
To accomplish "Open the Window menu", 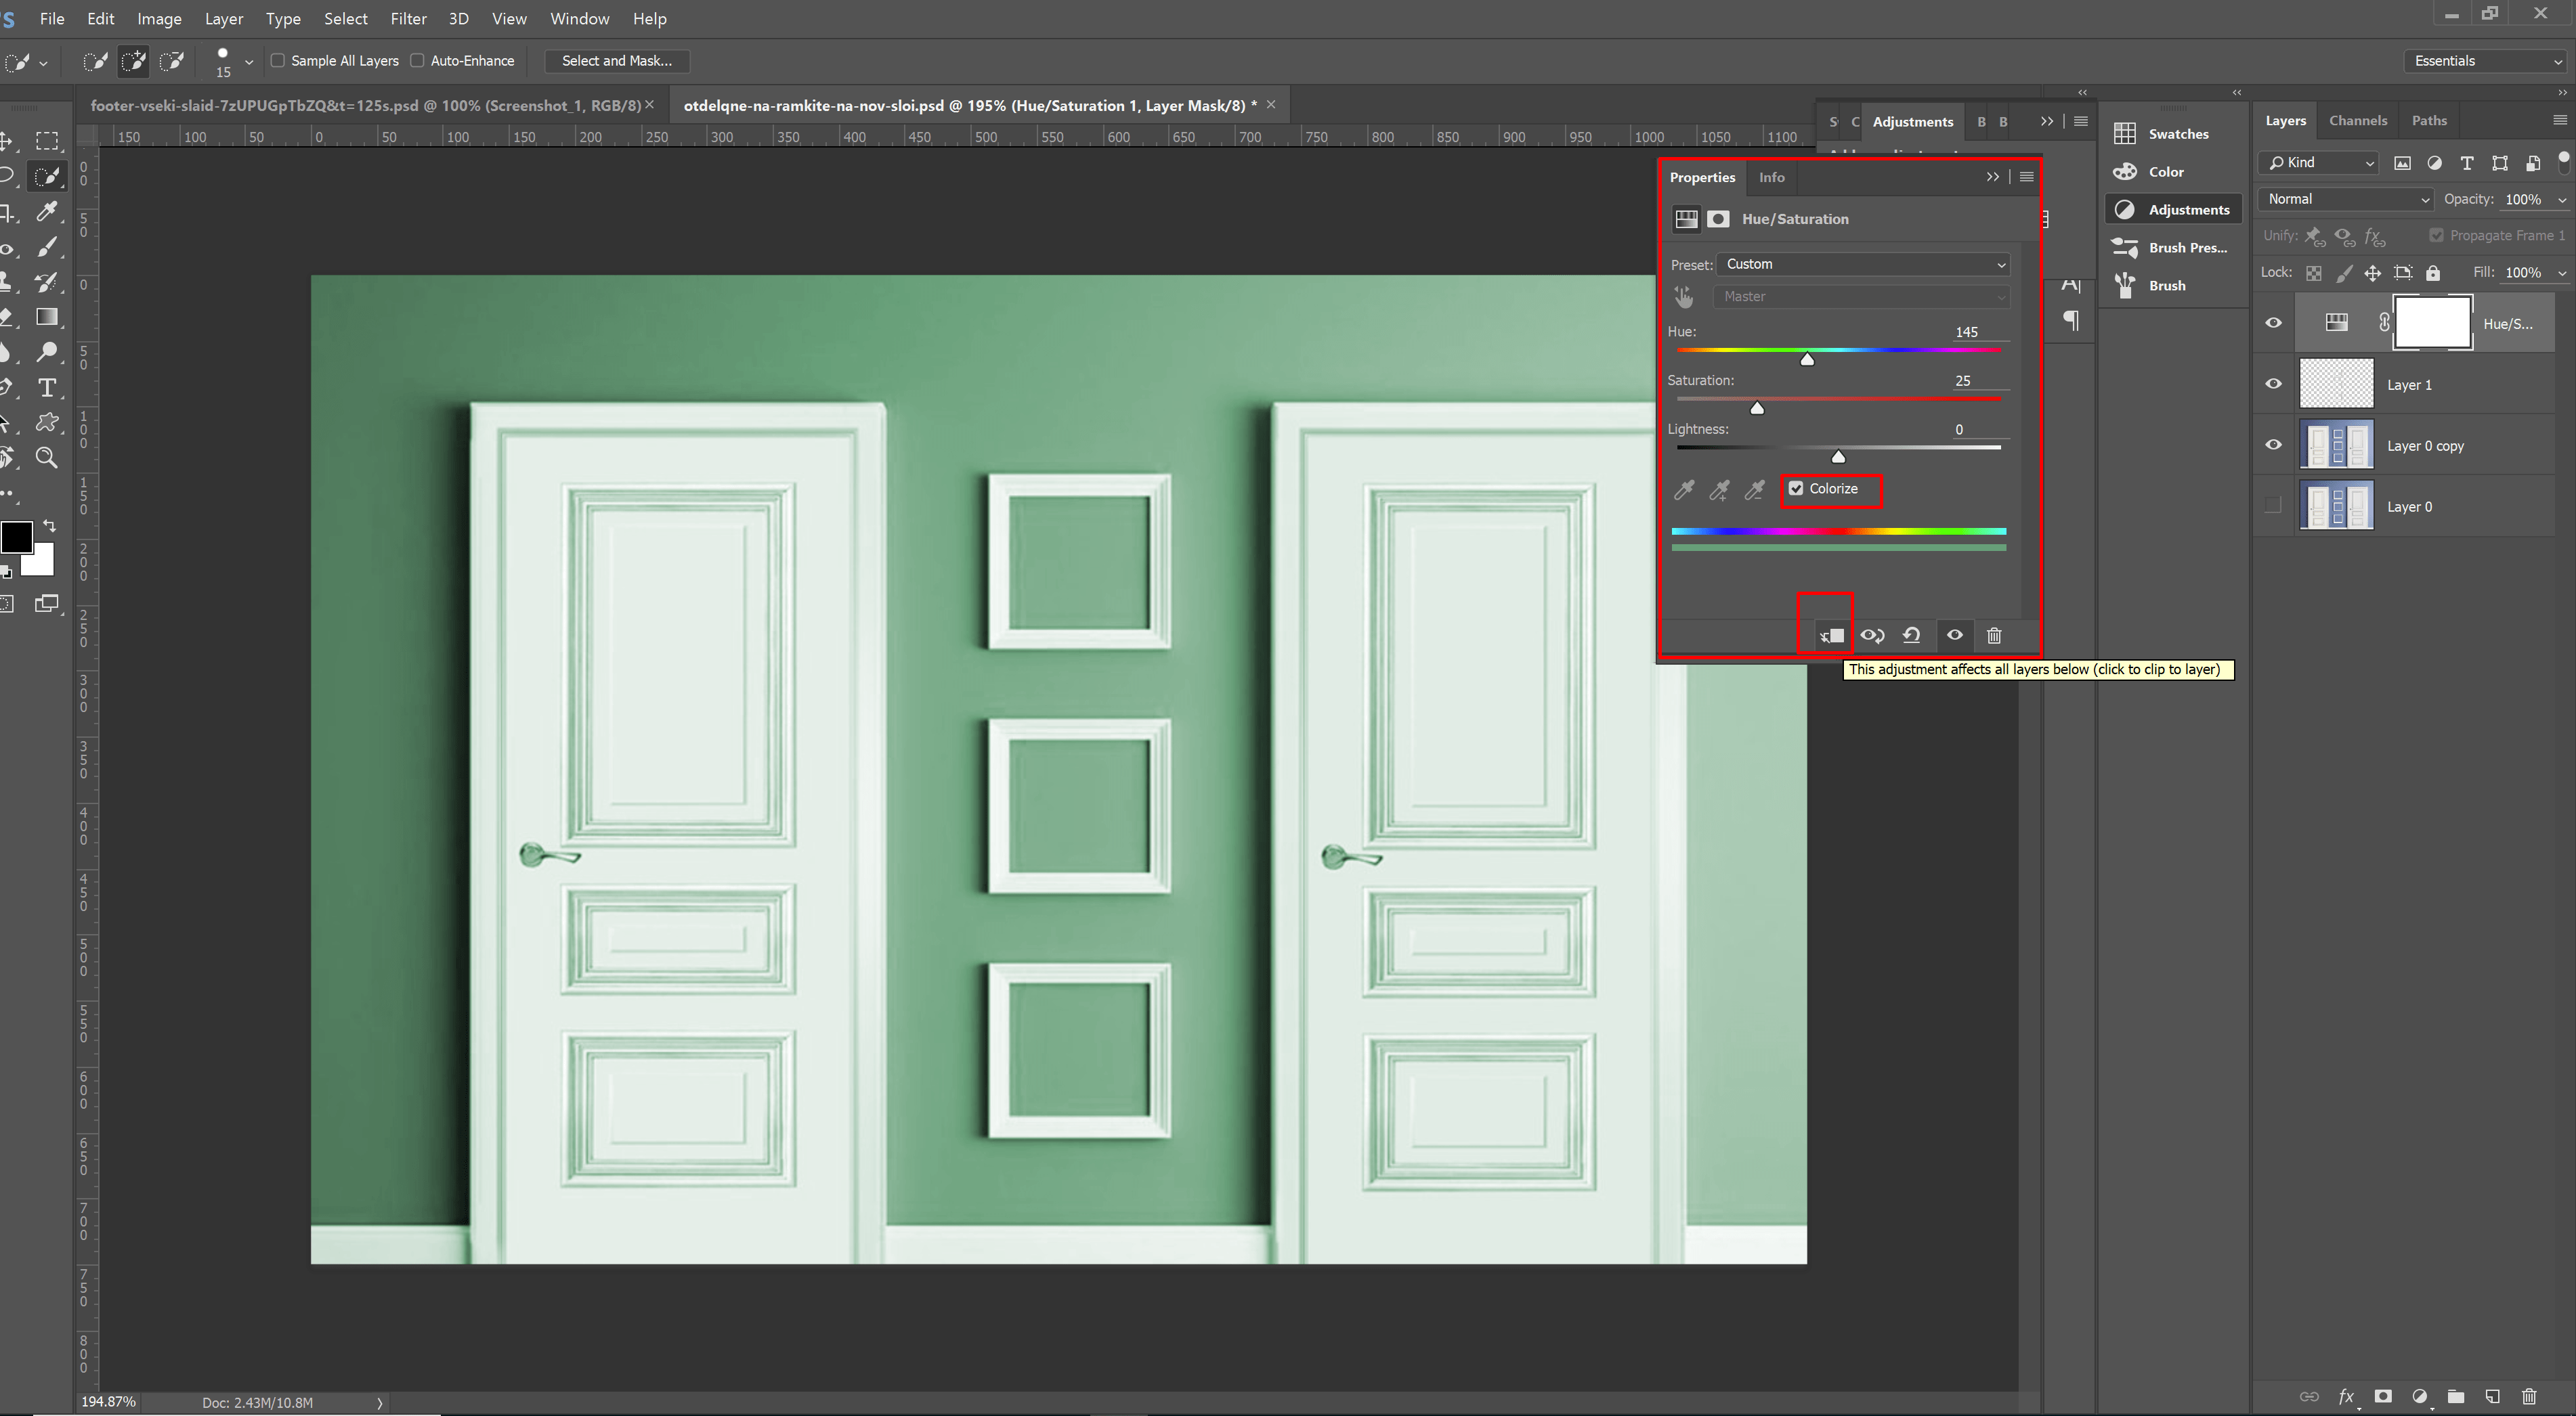I will pyautogui.click(x=579, y=19).
